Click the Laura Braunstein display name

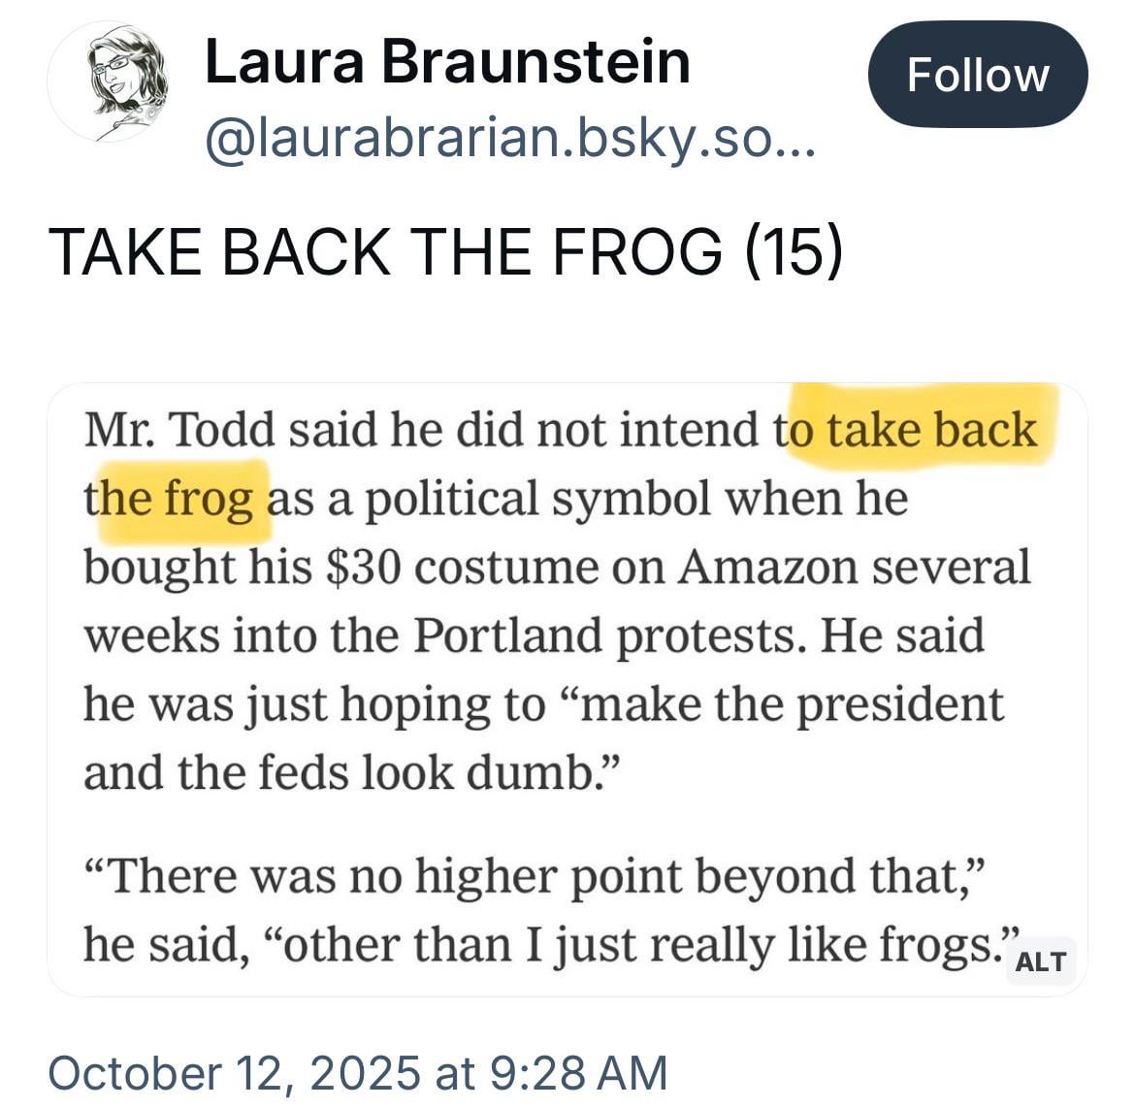point(447,61)
